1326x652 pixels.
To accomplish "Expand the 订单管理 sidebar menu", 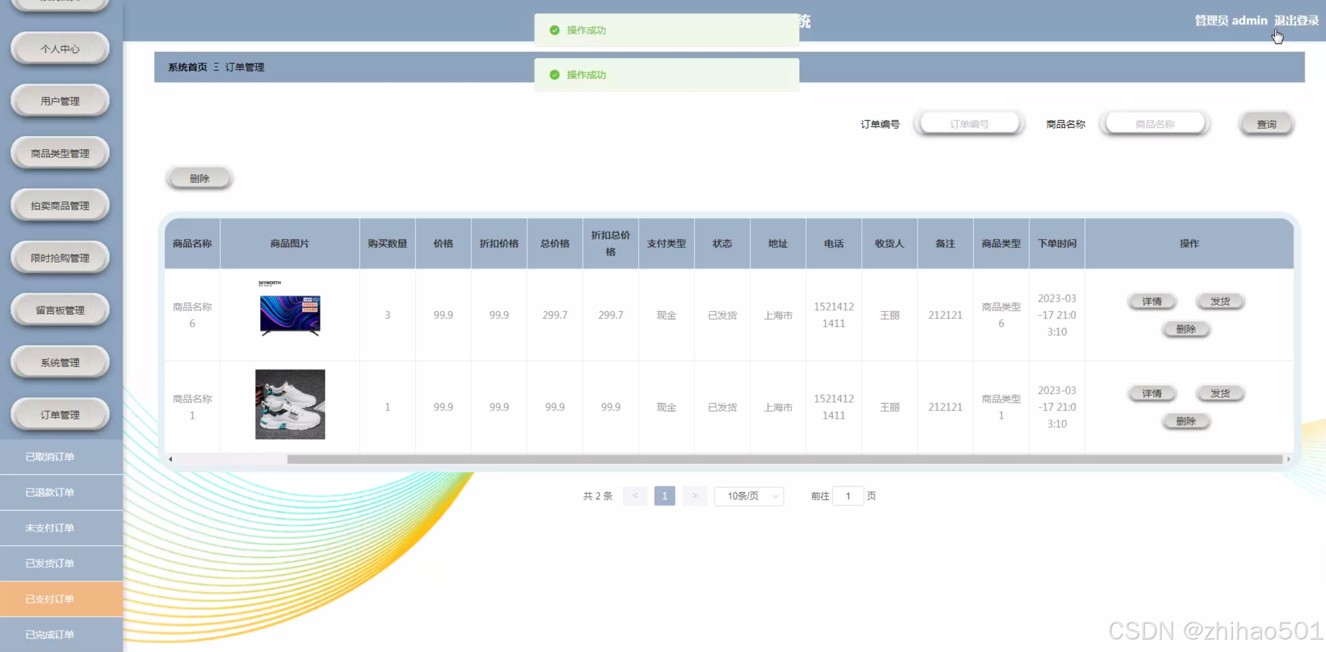I will pos(60,415).
